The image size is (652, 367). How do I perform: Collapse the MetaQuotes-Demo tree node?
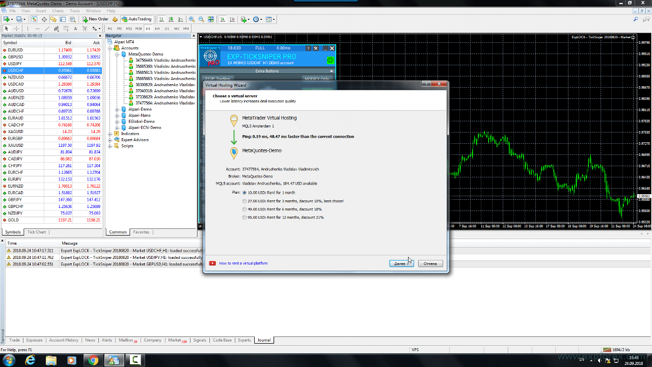pos(117,54)
